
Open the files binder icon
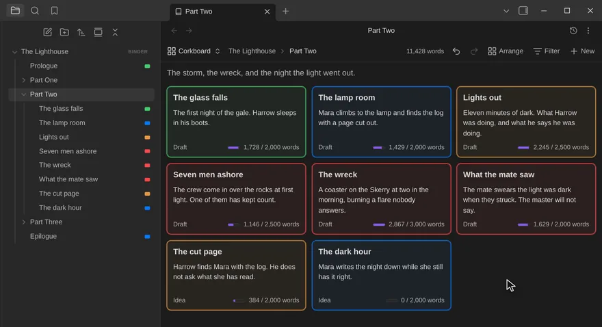(15, 11)
